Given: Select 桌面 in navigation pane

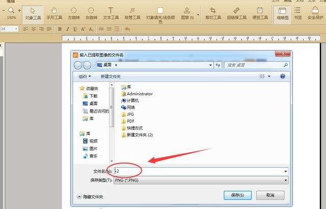Looking at the screenshot, I should pyautogui.click(x=90, y=103).
